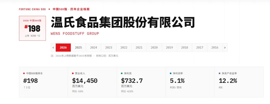Click the FORTUNE CHINA 500 breadcrumb
270x104 pixels.
coord(32,9)
